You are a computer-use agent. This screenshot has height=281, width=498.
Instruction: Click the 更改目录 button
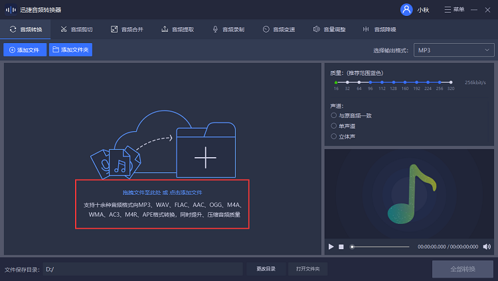[x=266, y=269]
